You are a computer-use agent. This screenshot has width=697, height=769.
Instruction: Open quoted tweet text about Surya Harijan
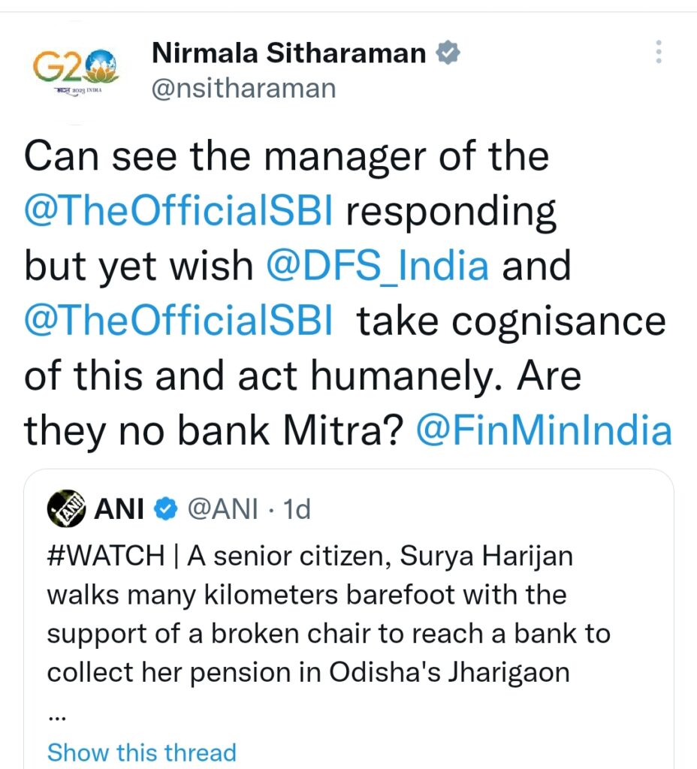[x=329, y=614]
